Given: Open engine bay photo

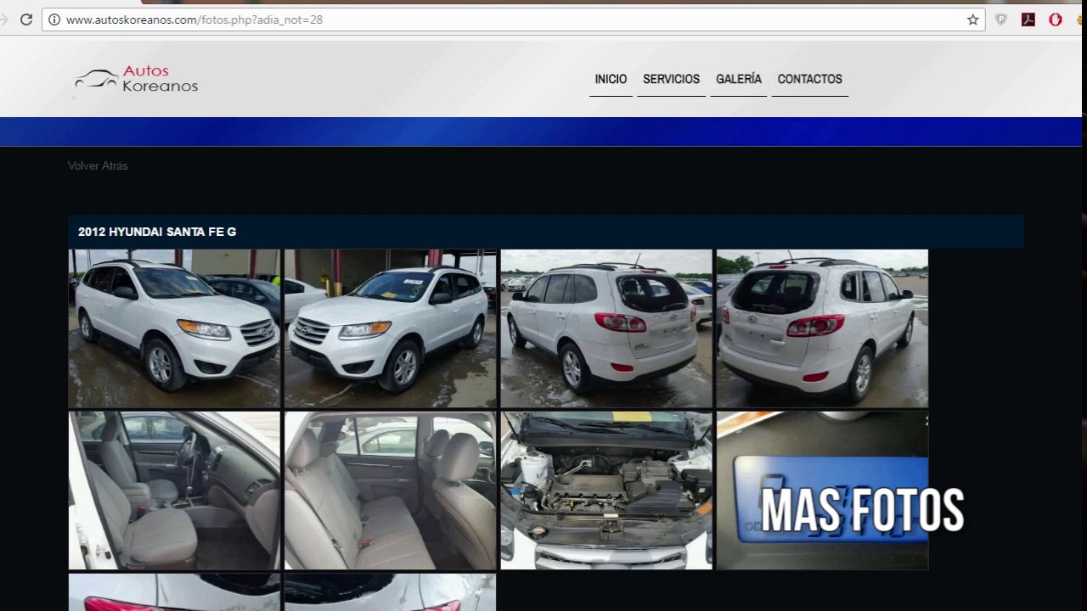Looking at the screenshot, I should point(606,490).
